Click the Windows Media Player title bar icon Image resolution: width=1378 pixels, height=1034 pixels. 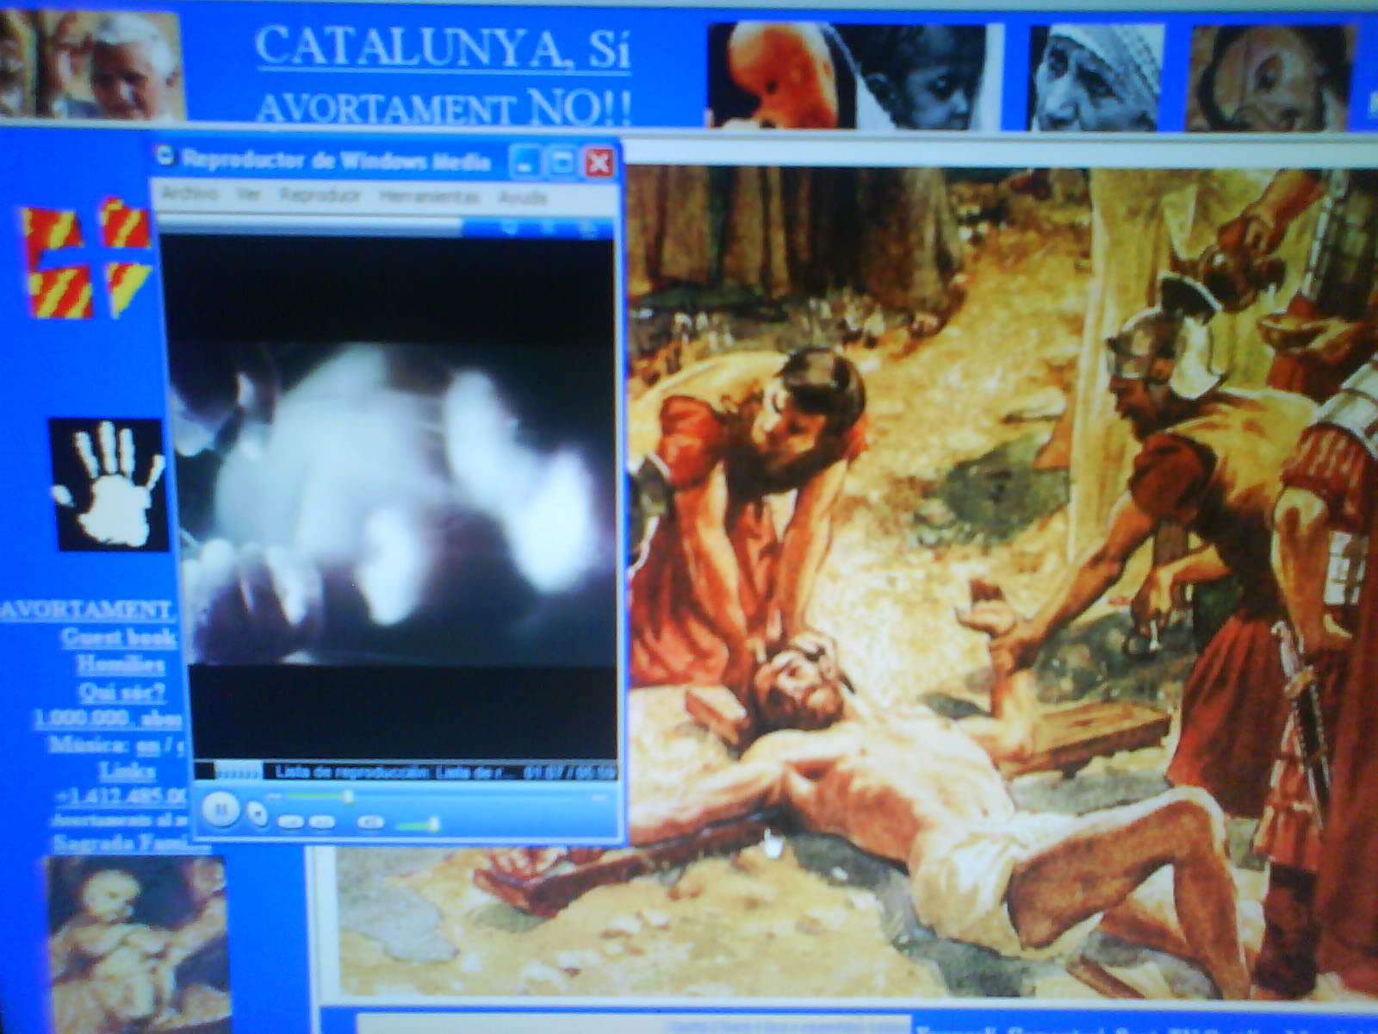[164, 157]
